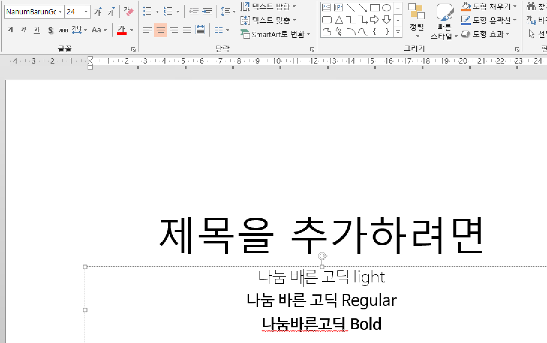This screenshot has width=547, height=343.
Task: Justify the paragraph text
Action: [187, 30]
